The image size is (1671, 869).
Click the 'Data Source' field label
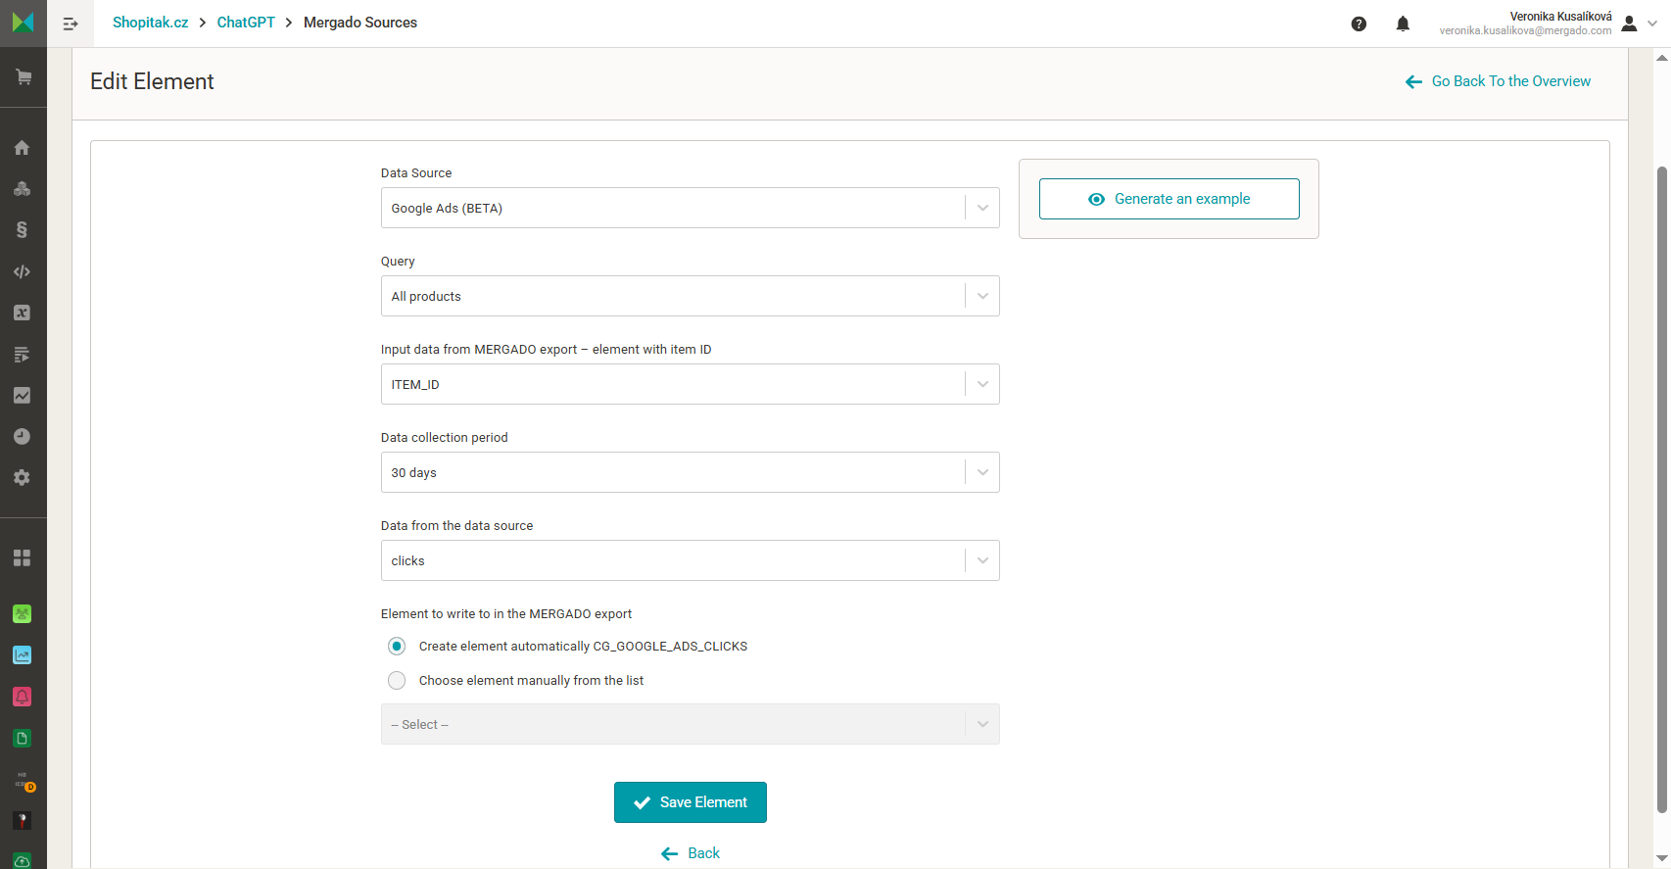(x=416, y=173)
